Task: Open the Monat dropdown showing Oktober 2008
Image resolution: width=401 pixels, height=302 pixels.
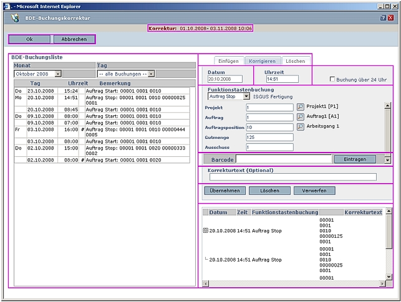Action: coord(37,73)
